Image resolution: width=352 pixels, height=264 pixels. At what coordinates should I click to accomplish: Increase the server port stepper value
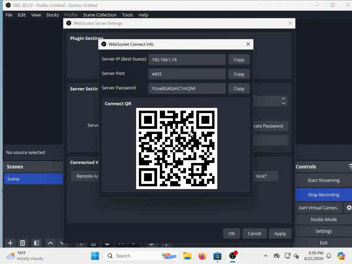tap(283, 99)
